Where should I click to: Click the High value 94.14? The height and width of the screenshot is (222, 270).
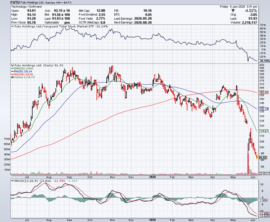(31, 15)
